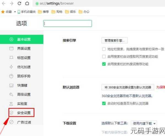The image size is (165, 136).
Task: Open the 使用内建下载 download tool dropdown
Action: tap(144, 123)
